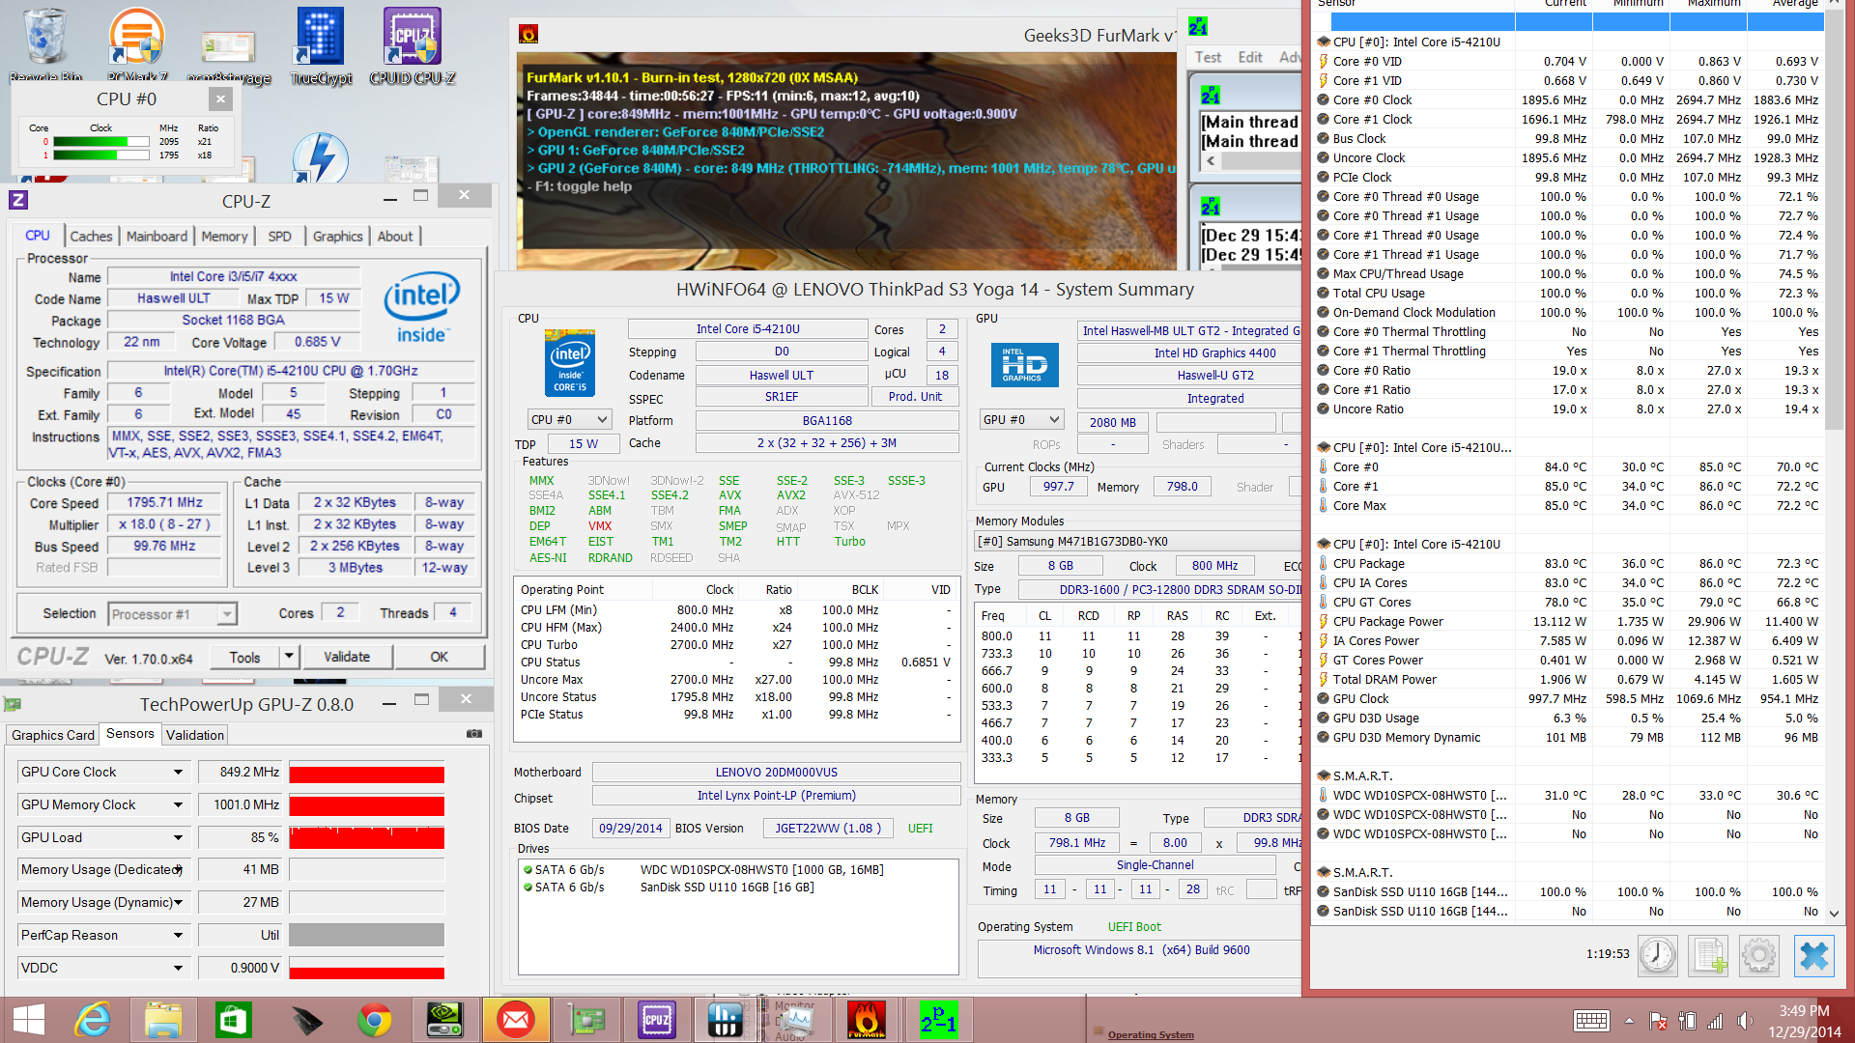Open the Test menu in Prime95

pos(1208,58)
